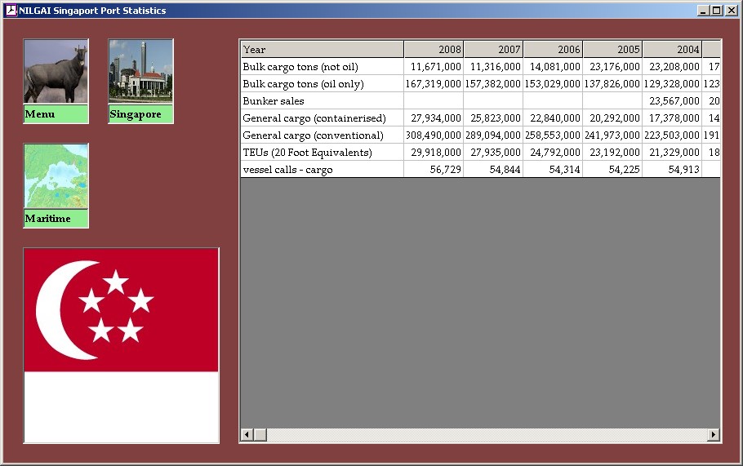
Task: Click the 2006 column header
Action: point(553,50)
